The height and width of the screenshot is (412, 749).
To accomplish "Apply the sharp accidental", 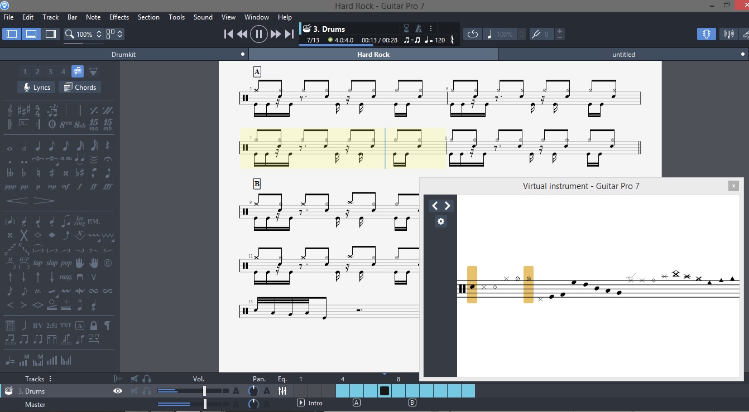I will pos(52,173).
